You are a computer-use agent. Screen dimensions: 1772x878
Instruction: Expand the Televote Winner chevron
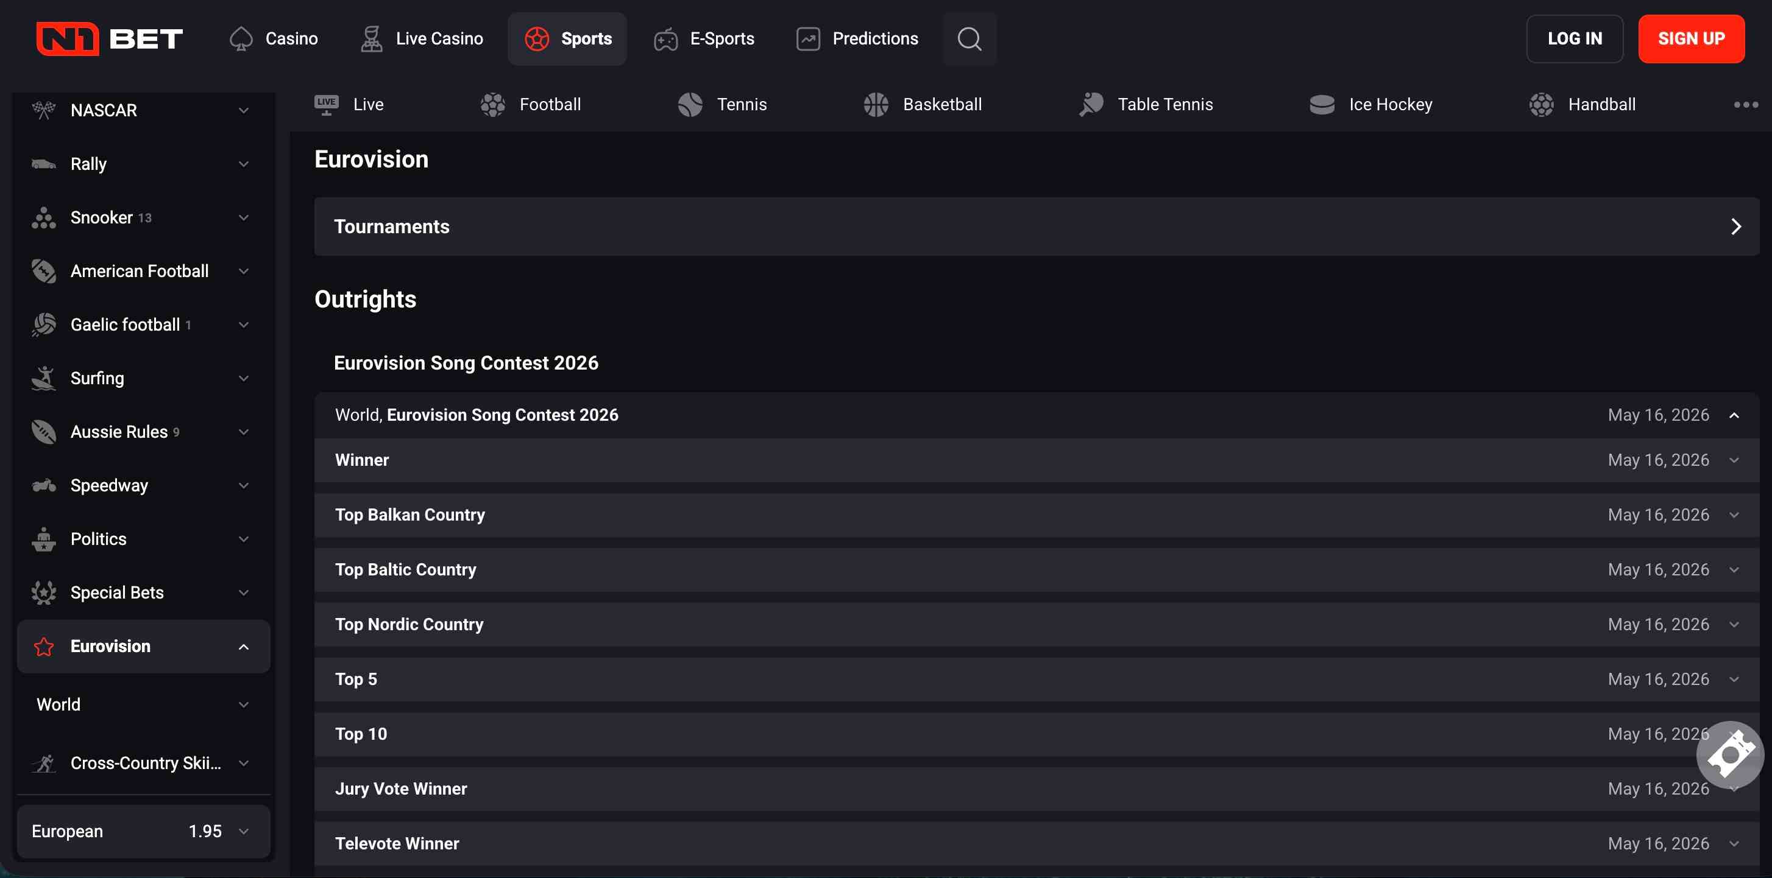click(1734, 844)
